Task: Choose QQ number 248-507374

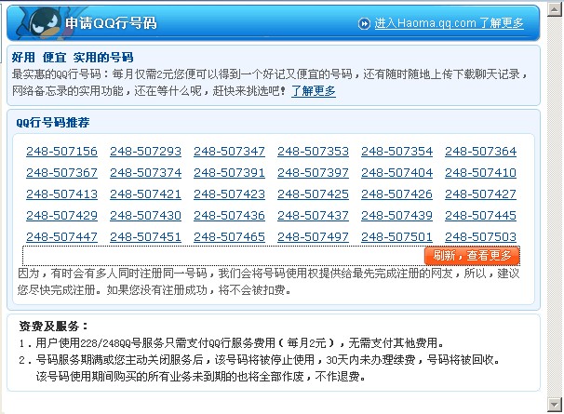Action: click(x=146, y=173)
